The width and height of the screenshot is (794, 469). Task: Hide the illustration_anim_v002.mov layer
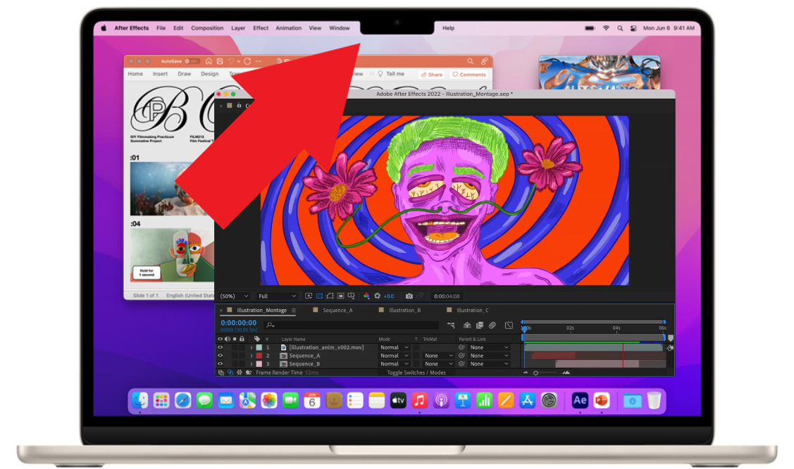pos(220,348)
